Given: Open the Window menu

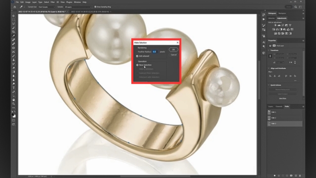Looking at the screenshot, I should pyautogui.click(x=77, y=2).
